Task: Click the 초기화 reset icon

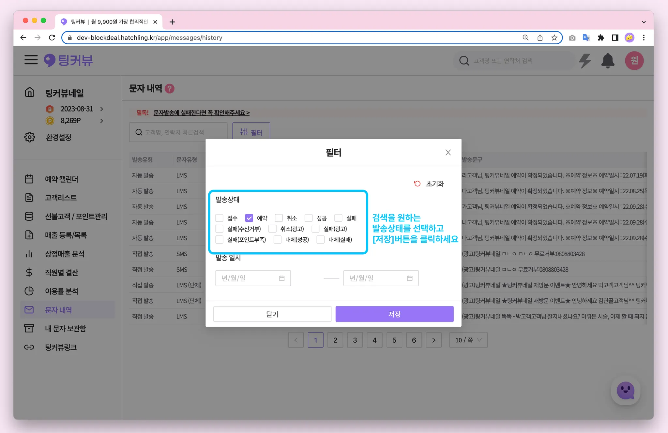Action: 417,184
